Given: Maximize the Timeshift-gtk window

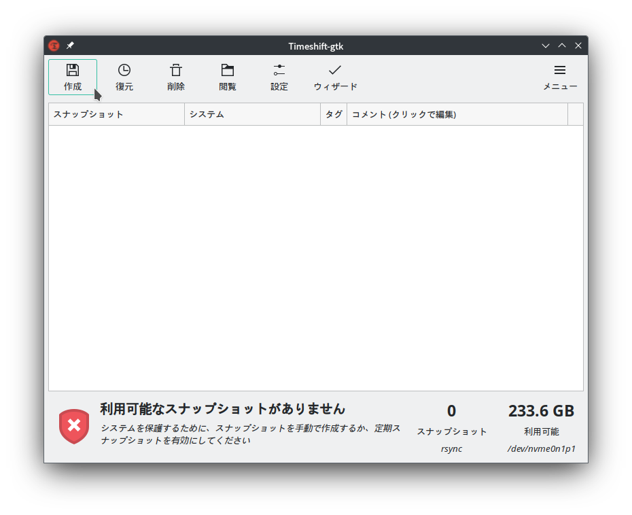Looking at the screenshot, I should [x=562, y=46].
